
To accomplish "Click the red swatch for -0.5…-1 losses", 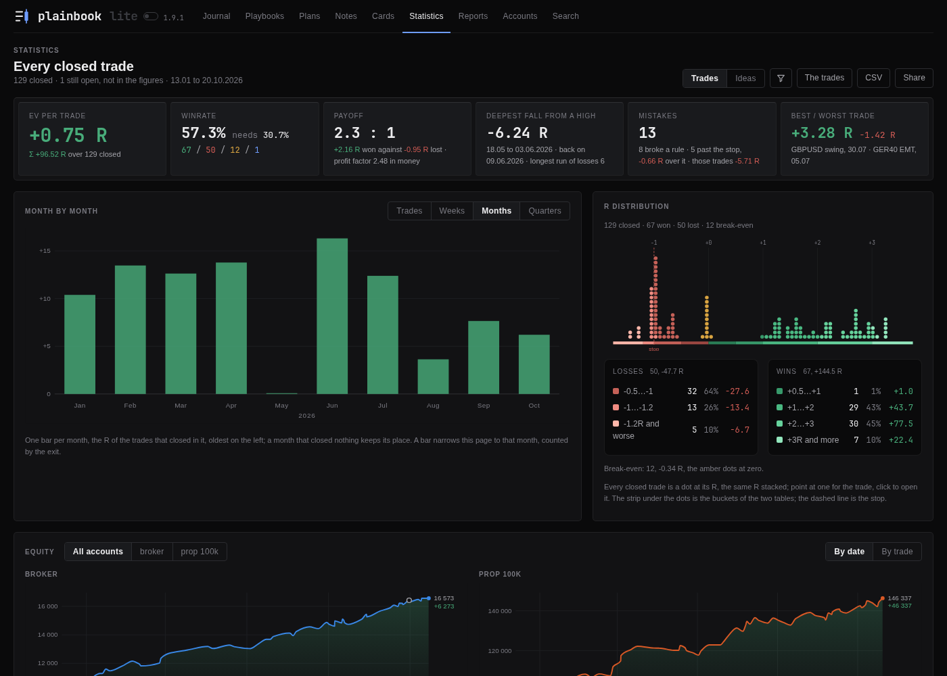I will click(616, 391).
